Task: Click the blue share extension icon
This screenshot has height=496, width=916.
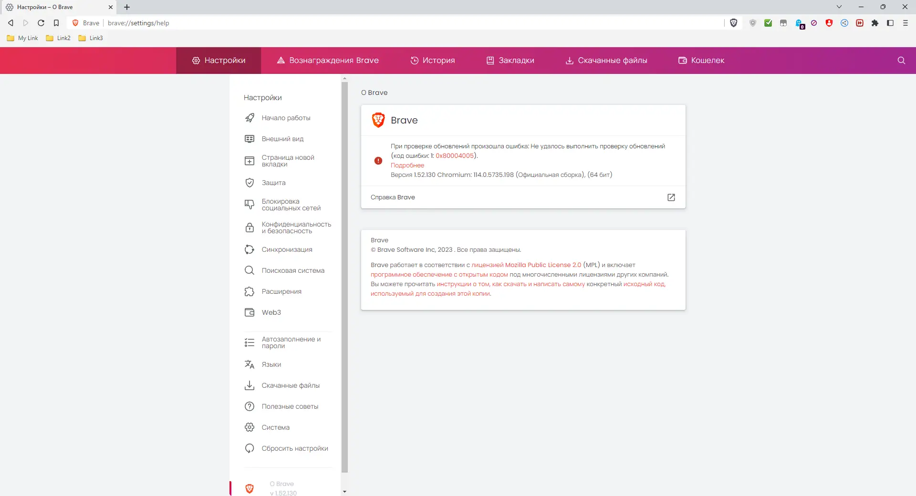Action: [x=844, y=23]
